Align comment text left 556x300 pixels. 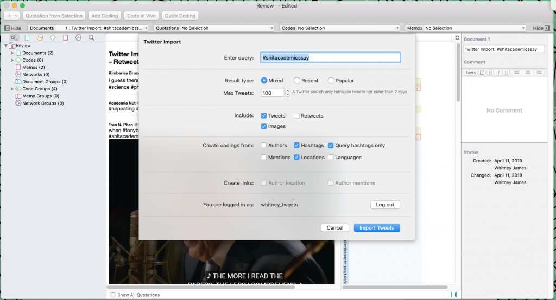pos(517,73)
